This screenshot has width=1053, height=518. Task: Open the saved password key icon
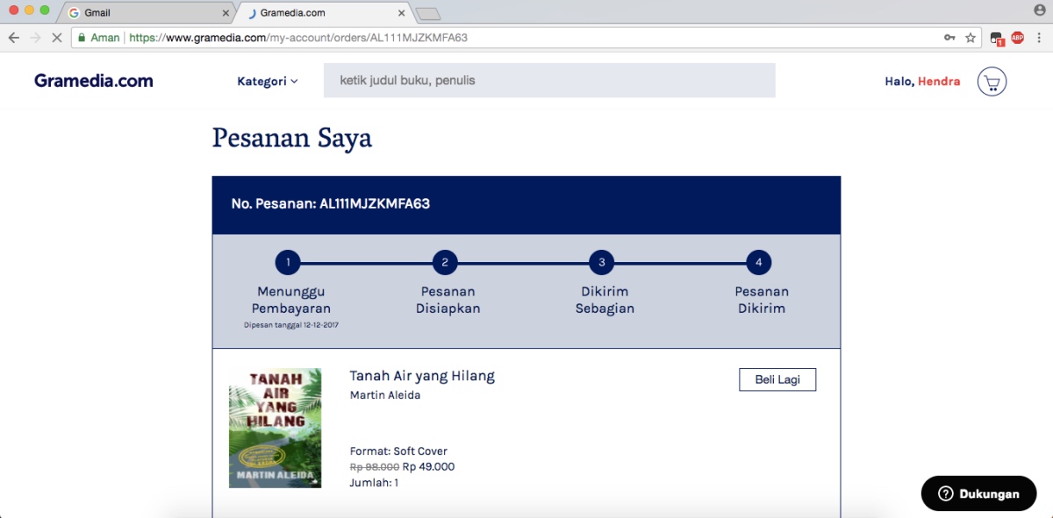(949, 38)
